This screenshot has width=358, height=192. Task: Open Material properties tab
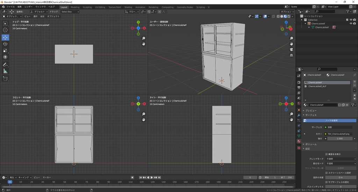pos(299,141)
